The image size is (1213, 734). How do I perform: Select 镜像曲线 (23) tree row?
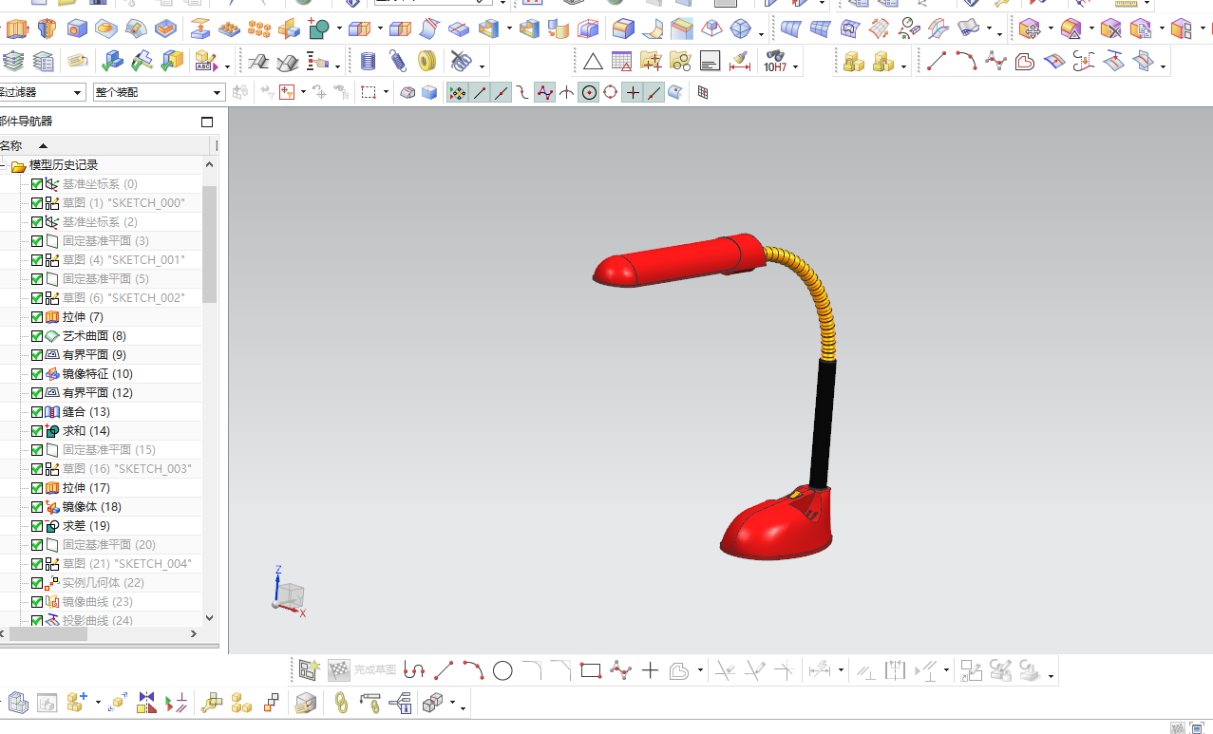click(98, 602)
